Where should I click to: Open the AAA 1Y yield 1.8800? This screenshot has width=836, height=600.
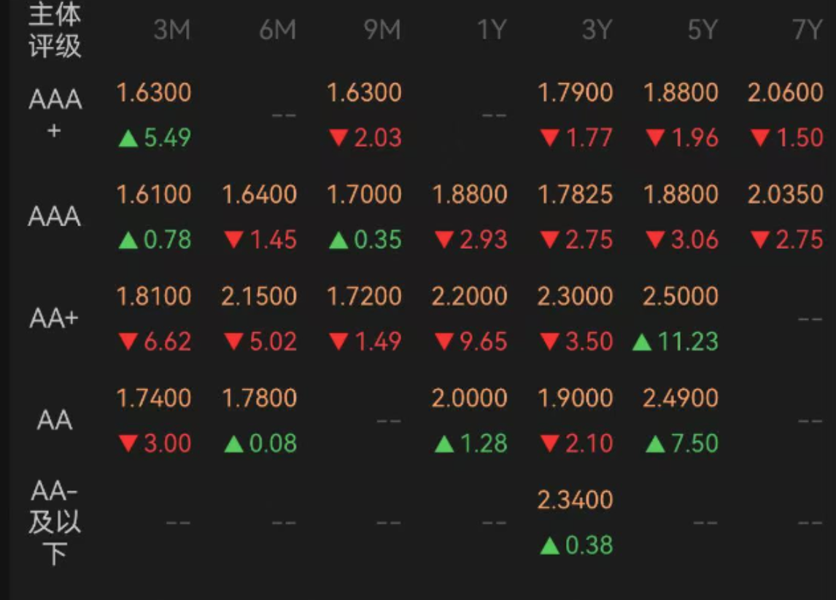(x=470, y=195)
